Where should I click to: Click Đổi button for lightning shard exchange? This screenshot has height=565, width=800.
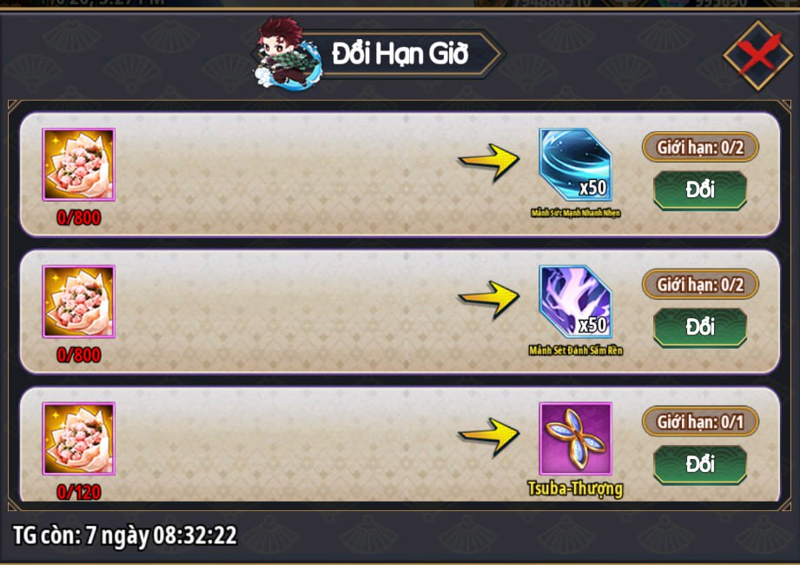pyautogui.click(x=700, y=327)
